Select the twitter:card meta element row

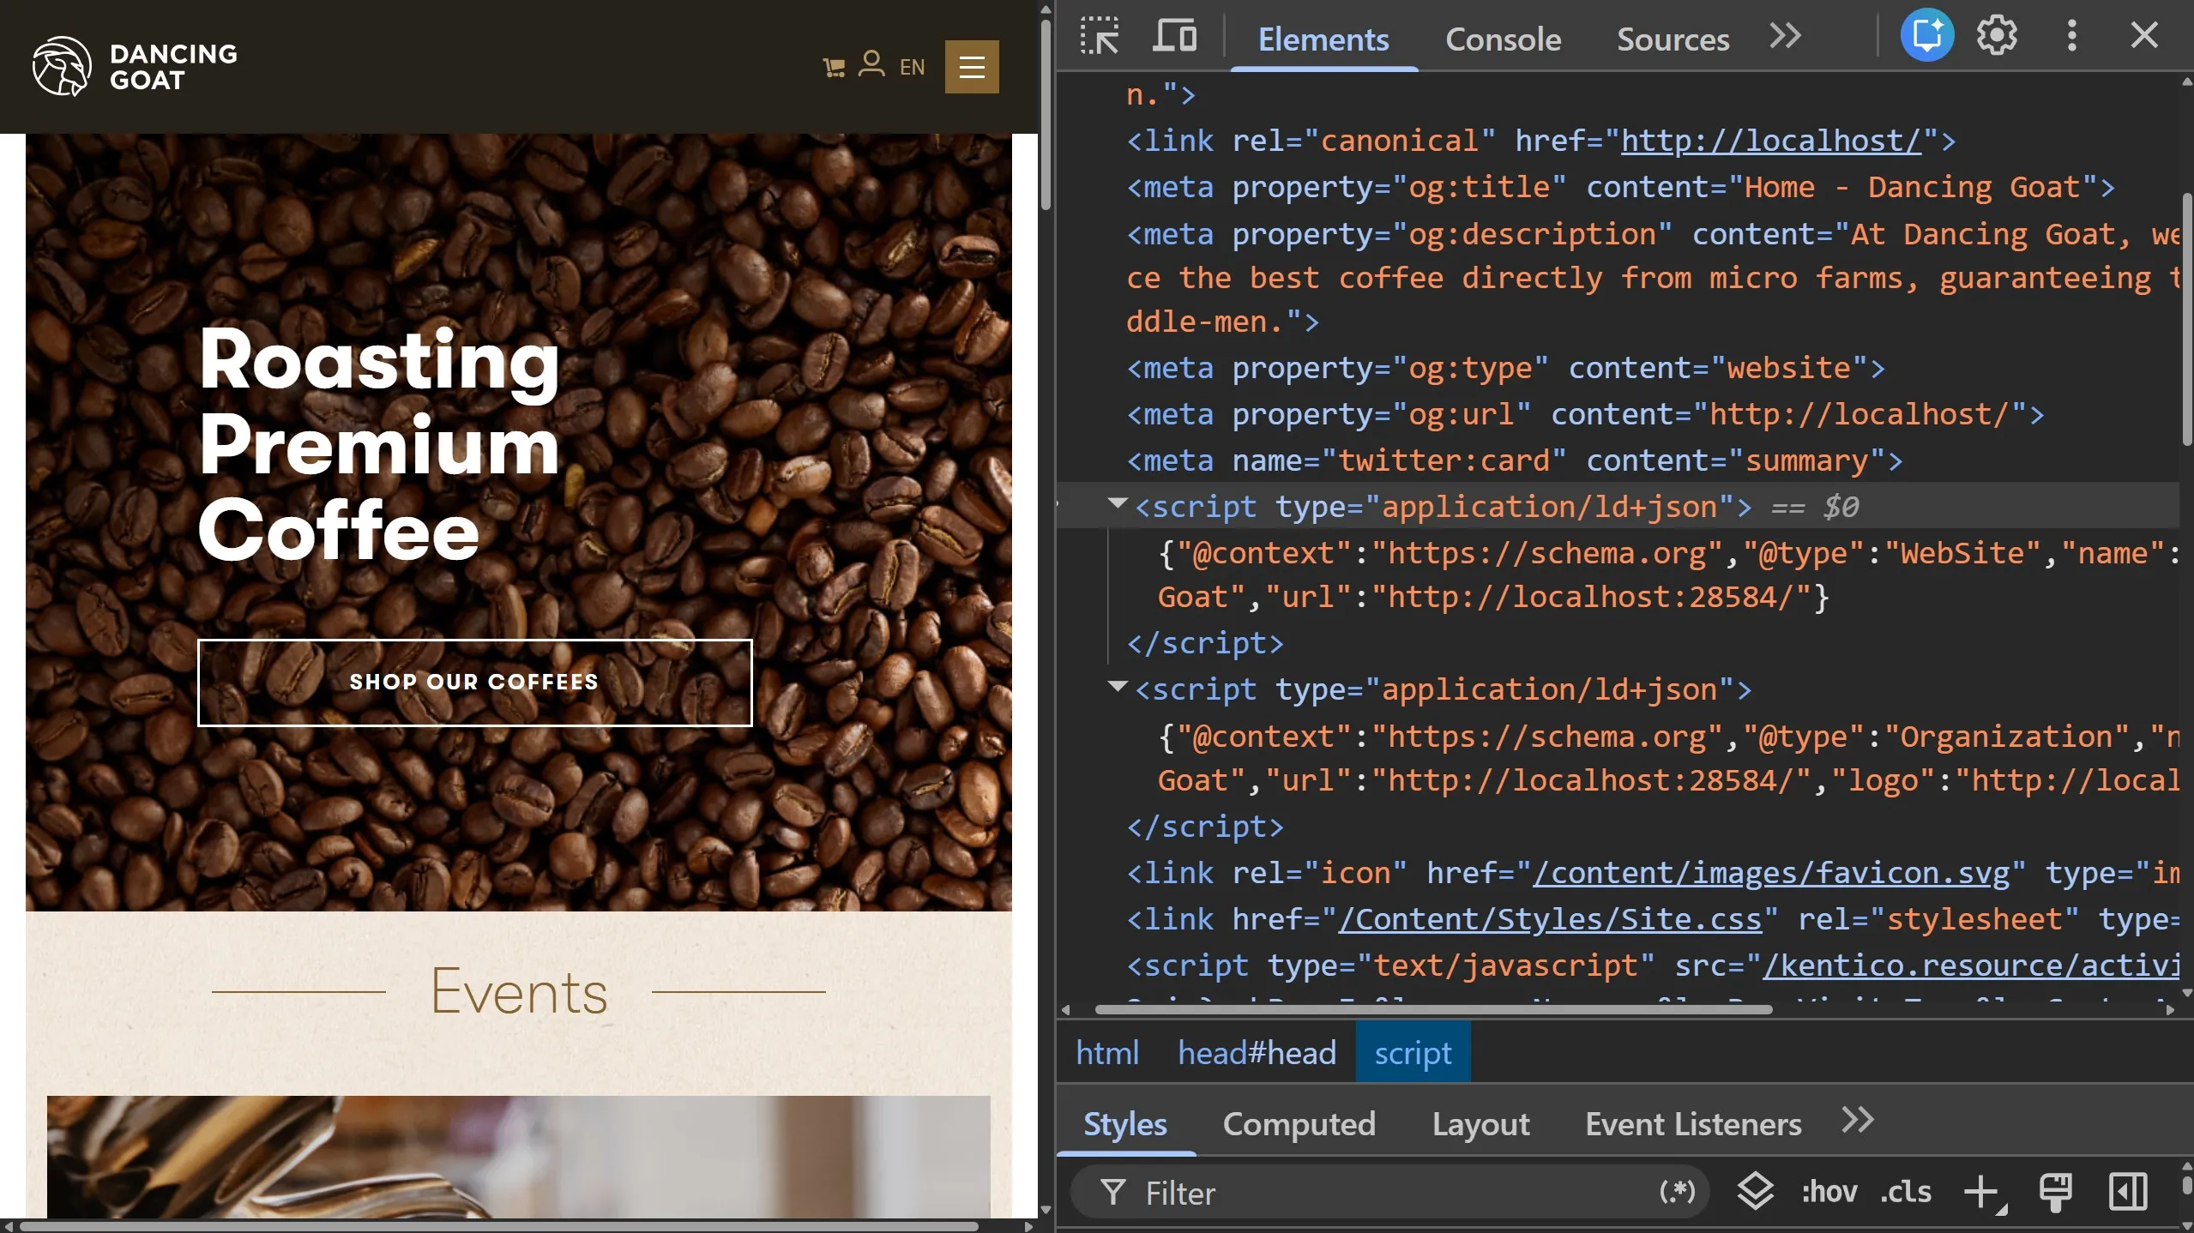coord(1515,460)
